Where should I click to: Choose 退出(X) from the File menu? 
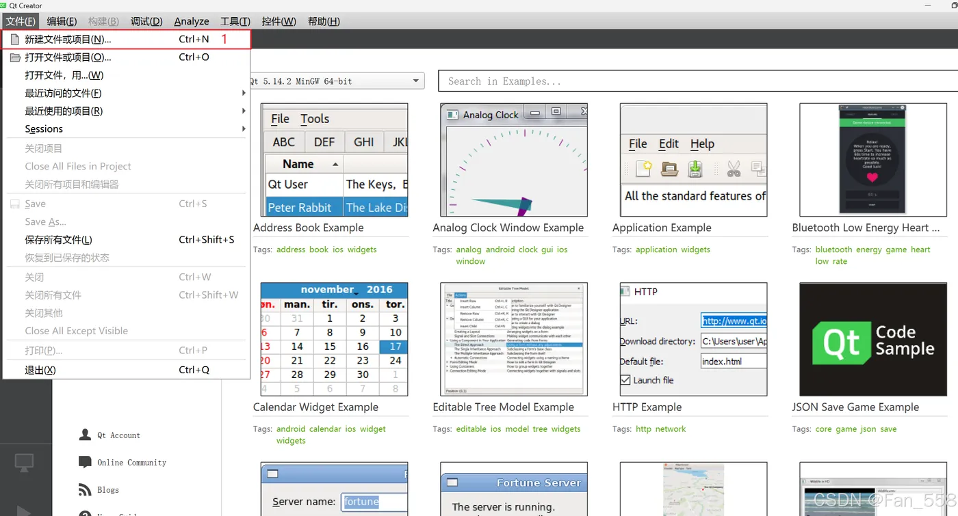(x=126, y=370)
